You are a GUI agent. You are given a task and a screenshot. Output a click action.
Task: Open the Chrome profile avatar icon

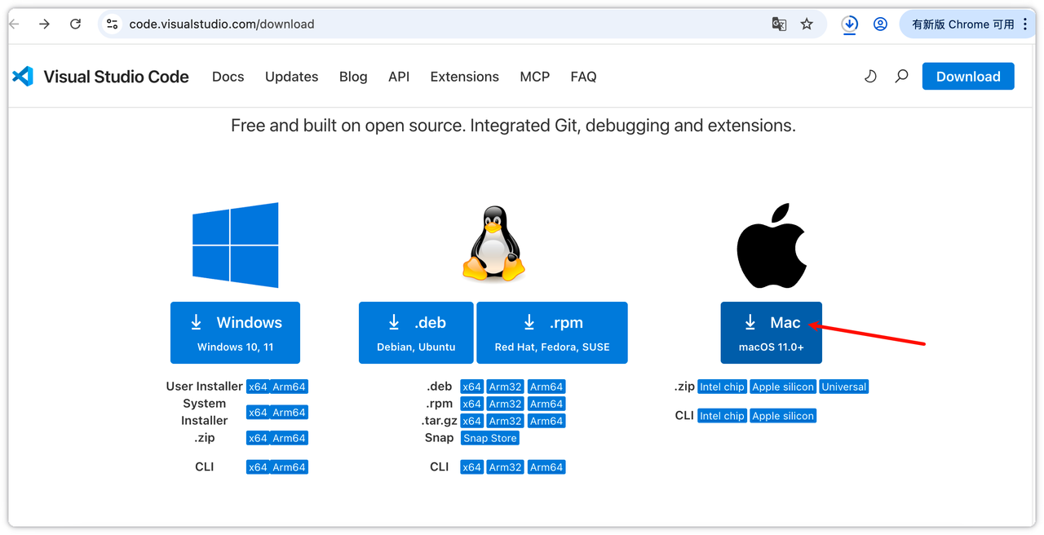pyautogui.click(x=880, y=24)
